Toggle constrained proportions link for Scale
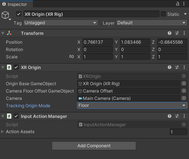 click(72, 57)
